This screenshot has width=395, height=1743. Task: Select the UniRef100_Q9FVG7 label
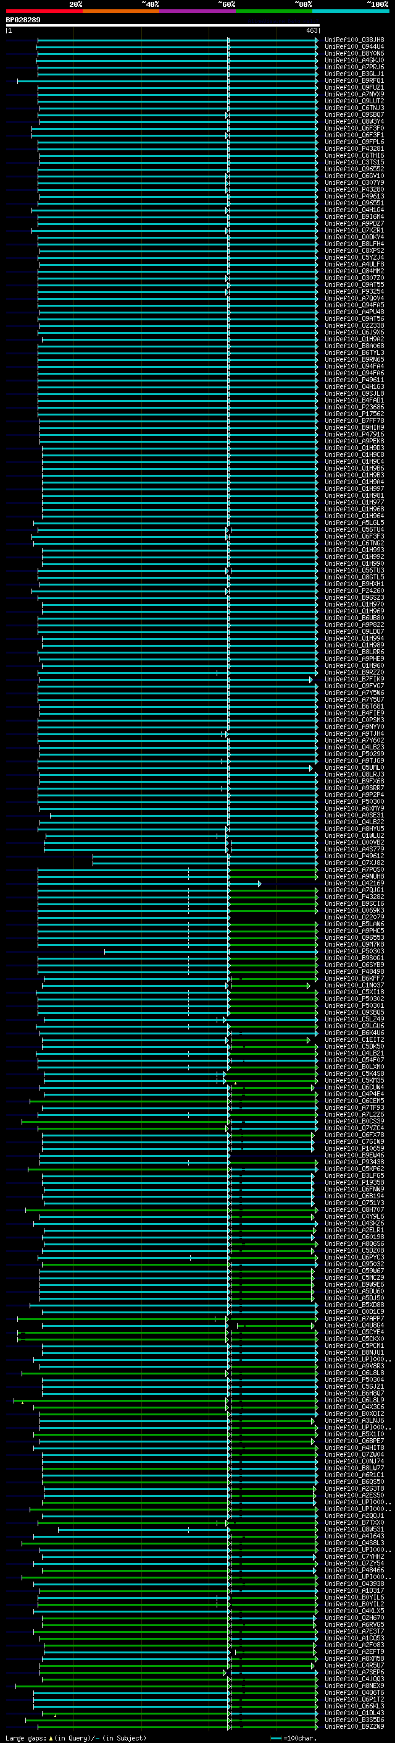tap(354, 686)
